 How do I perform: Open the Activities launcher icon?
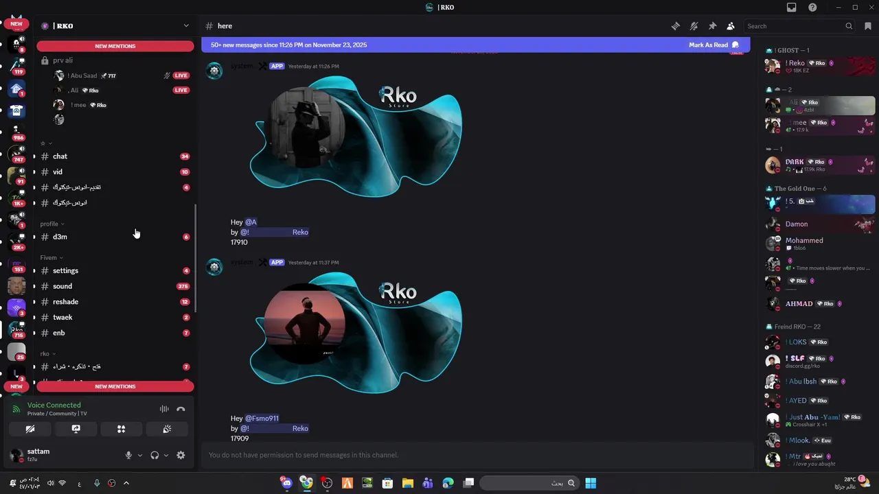point(121,429)
